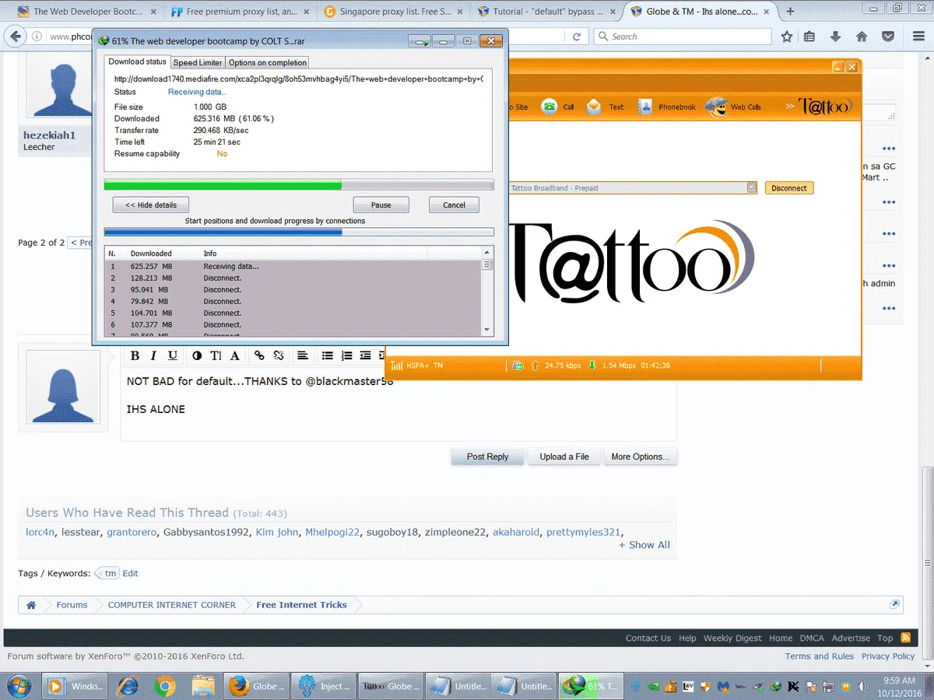This screenshot has height=700, width=934.
Task: Cancel the download
Action: 454,205
